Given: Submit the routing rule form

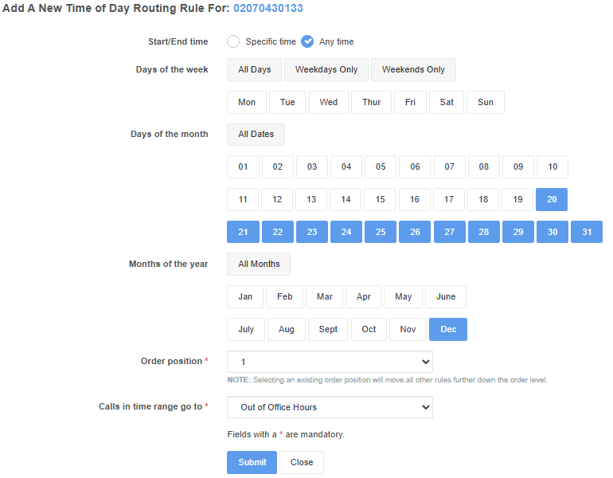Looking at the screenshot, I should click(x=252, y=462).
